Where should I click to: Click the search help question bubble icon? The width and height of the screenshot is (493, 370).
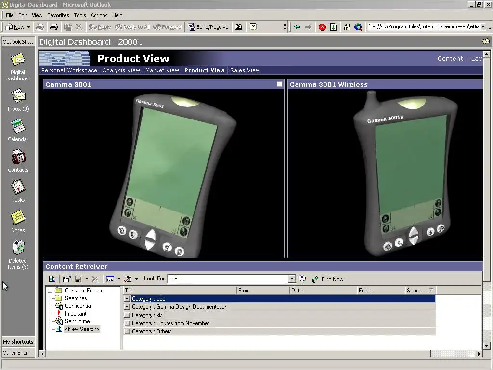point(302,278)
